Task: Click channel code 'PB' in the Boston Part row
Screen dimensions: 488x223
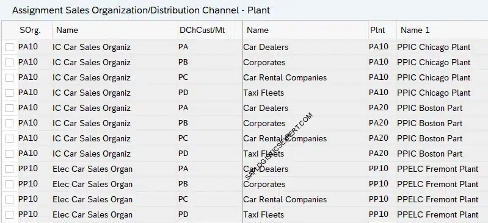Action: click(x=183, y=123)
